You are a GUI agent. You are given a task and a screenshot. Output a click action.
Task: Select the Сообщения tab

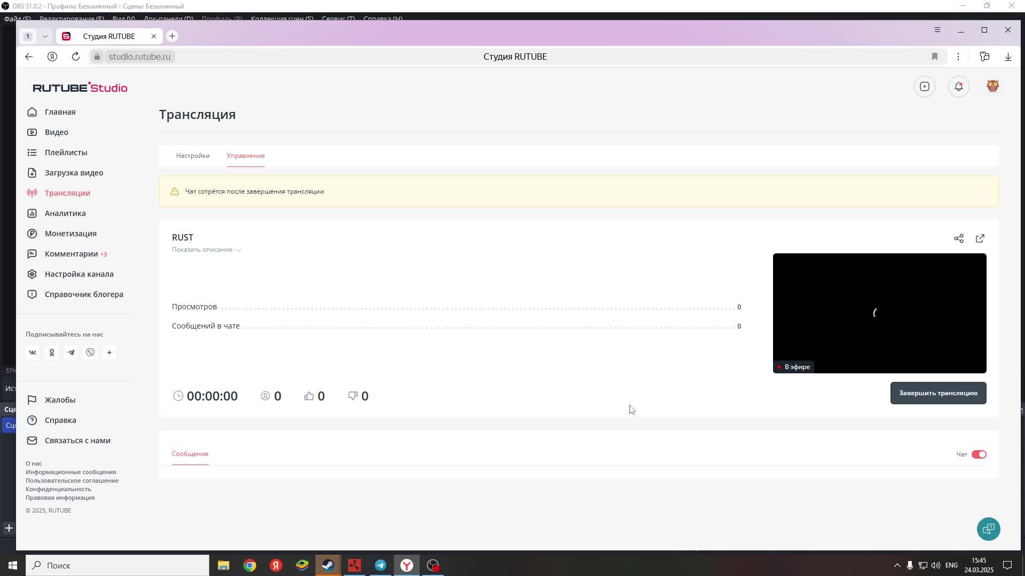click(190, 454)
